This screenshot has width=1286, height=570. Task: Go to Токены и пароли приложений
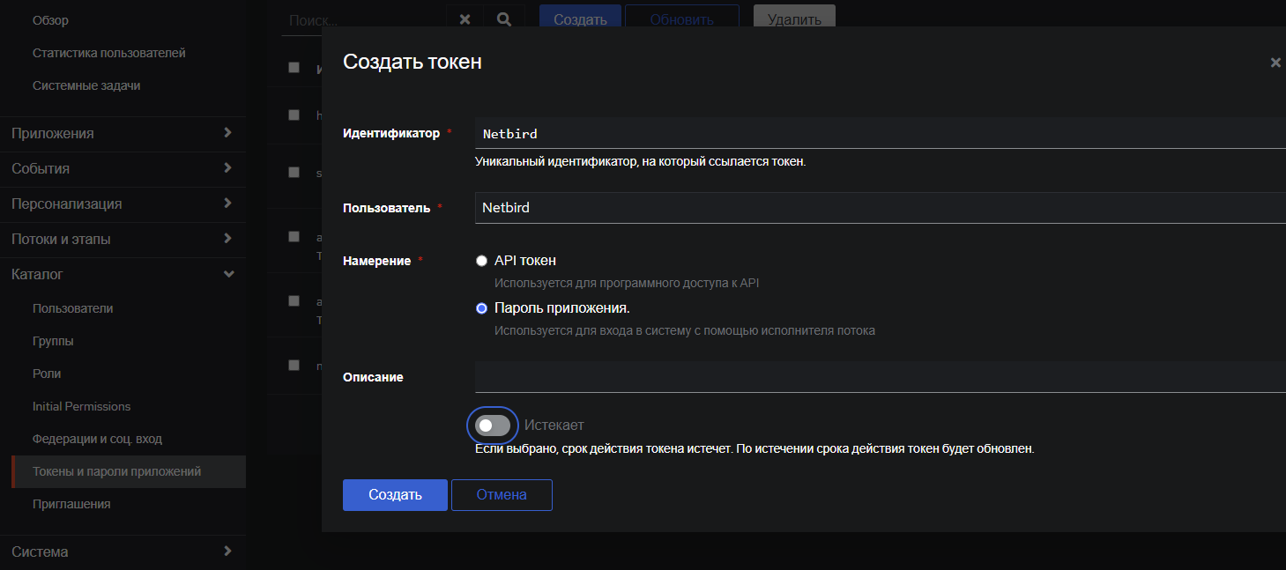116,471
